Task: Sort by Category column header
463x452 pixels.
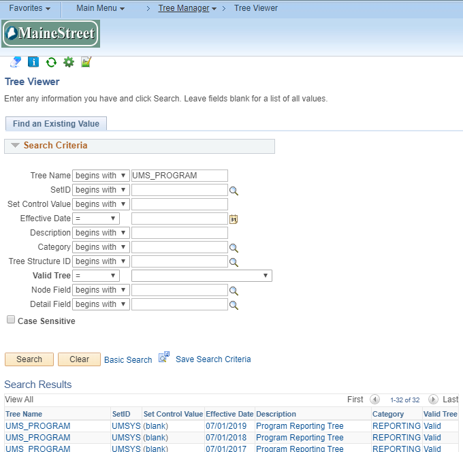Action: tap(388, 414)
